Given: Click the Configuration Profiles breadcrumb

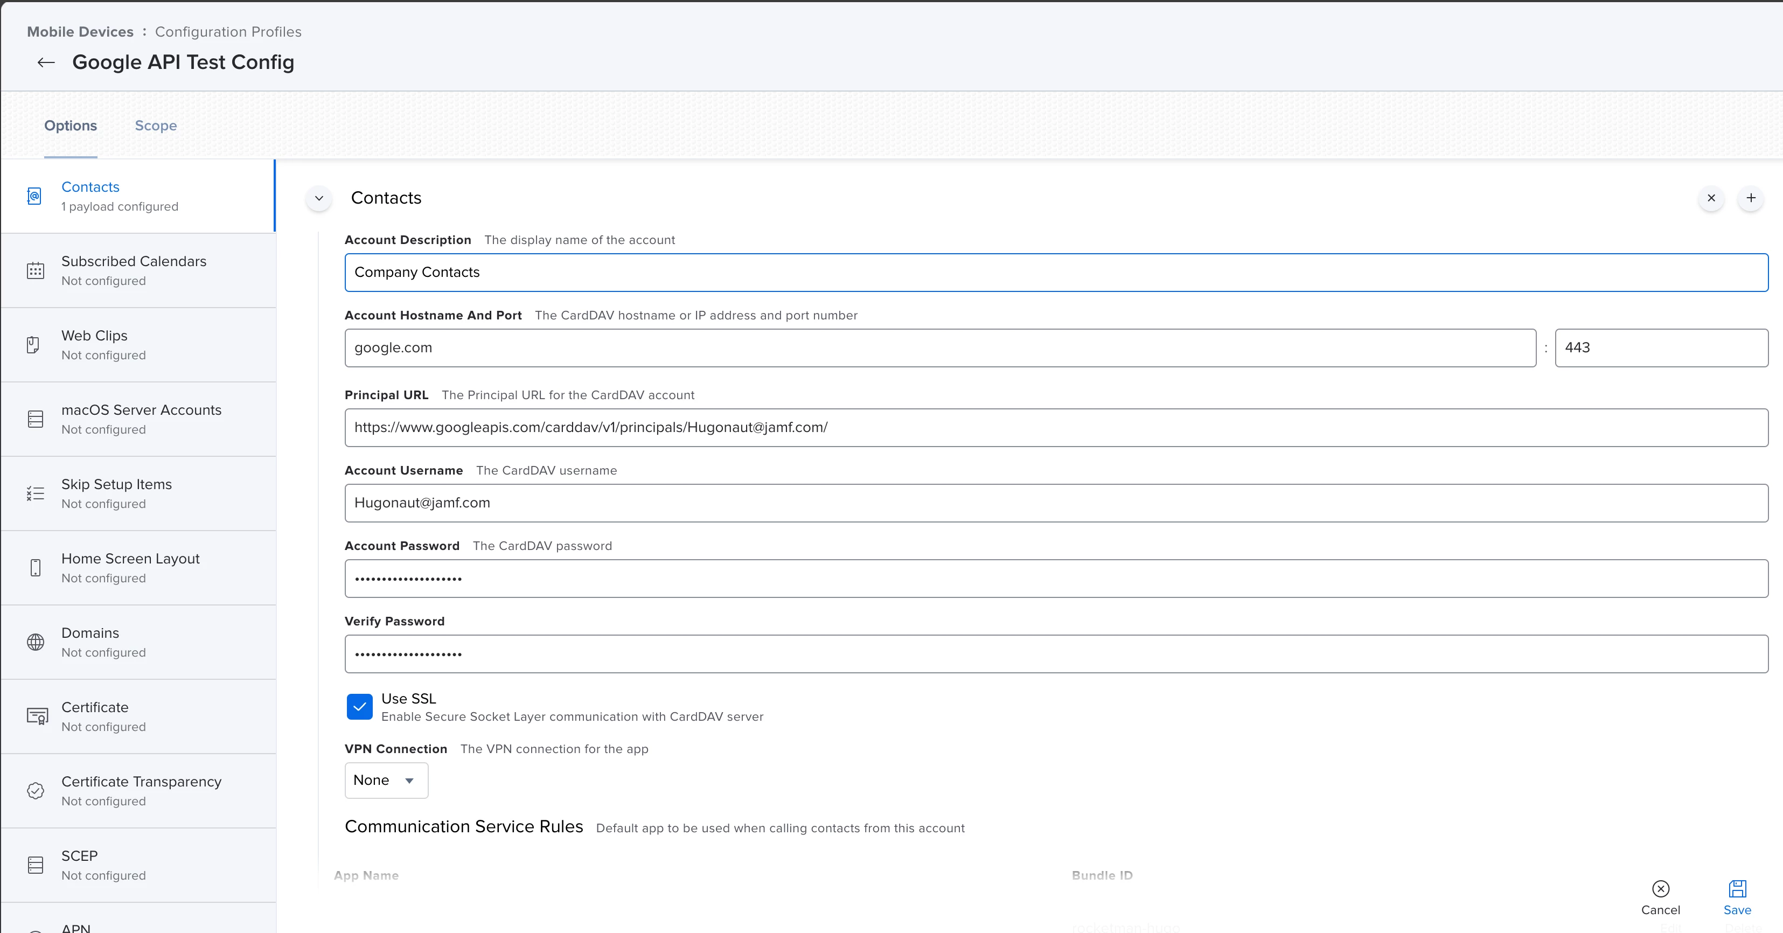Looking at the screenshot, I should [228, 32].
